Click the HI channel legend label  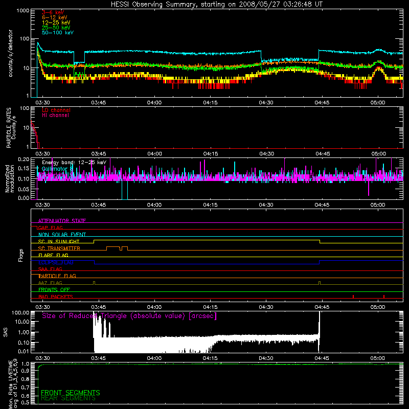(55, 115)
